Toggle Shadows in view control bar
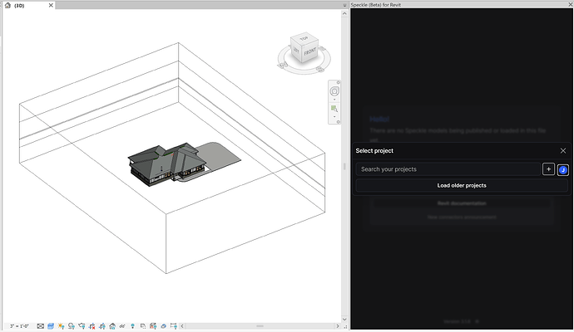The width and height of the screenshot is (574, 332). (71, 326)
